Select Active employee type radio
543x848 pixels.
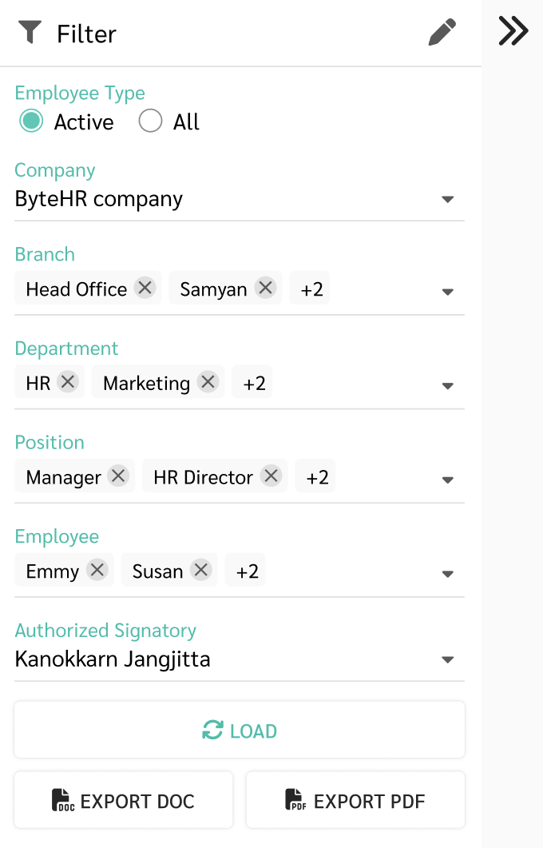(31, 121)
